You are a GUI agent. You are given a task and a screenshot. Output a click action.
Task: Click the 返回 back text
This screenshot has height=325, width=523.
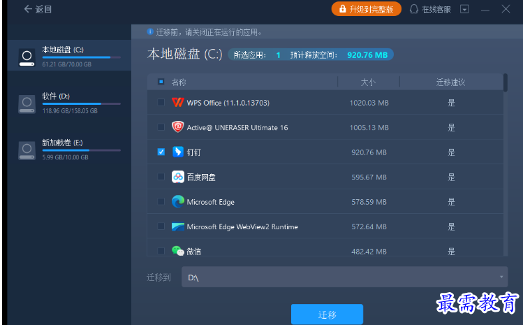[x=43, y=9]
